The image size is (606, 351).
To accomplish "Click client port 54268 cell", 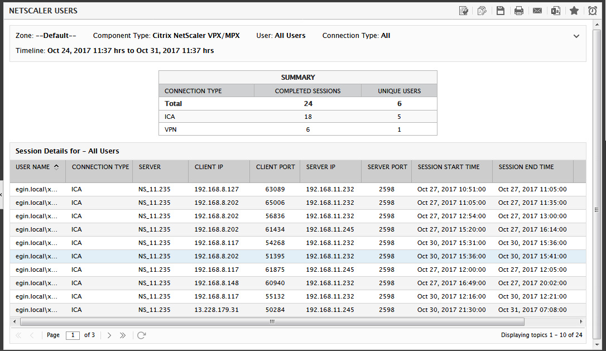I will (275, 243).
